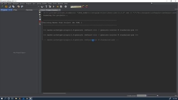Click the Re-run build icon in Output

[x=40, y=12]
